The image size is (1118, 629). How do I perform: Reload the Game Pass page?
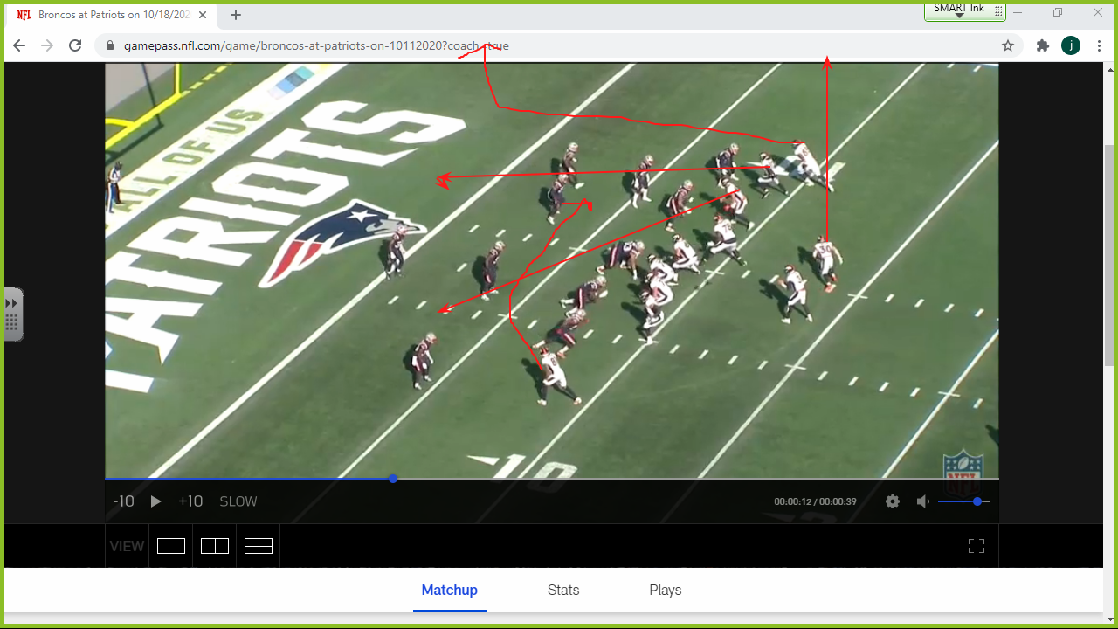coord(75,45)
